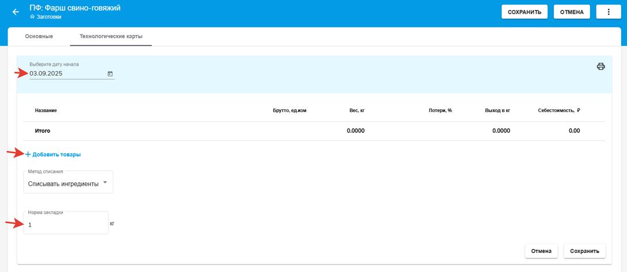Open the Заготовки breadcrumb link
This screenshot has width=627, height=272.
pos(49,17)
